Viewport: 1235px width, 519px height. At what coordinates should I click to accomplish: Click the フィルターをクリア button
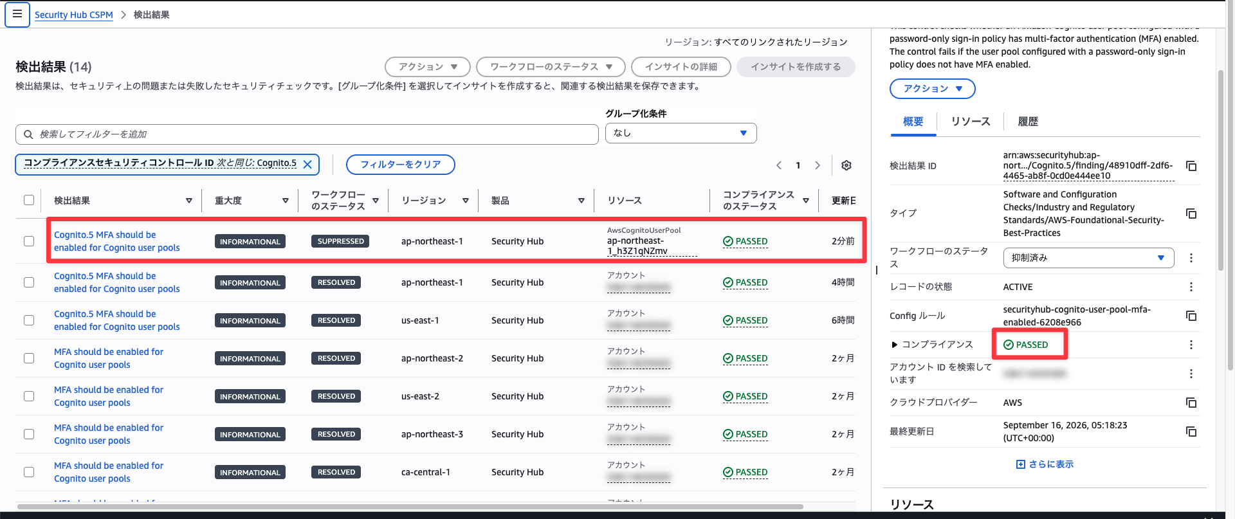pyautogui.click(x=401, y=165)
